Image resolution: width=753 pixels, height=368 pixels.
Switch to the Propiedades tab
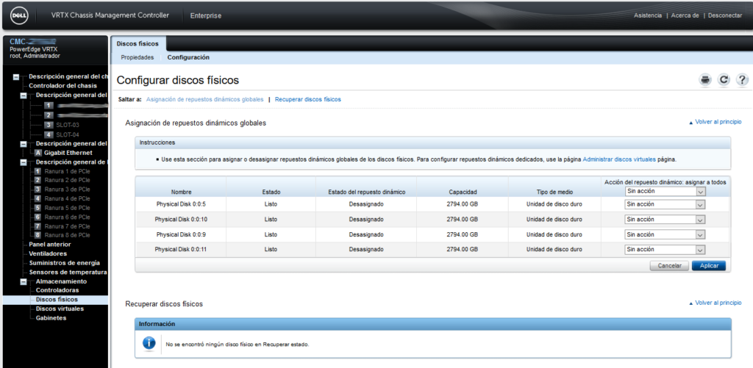137,57
